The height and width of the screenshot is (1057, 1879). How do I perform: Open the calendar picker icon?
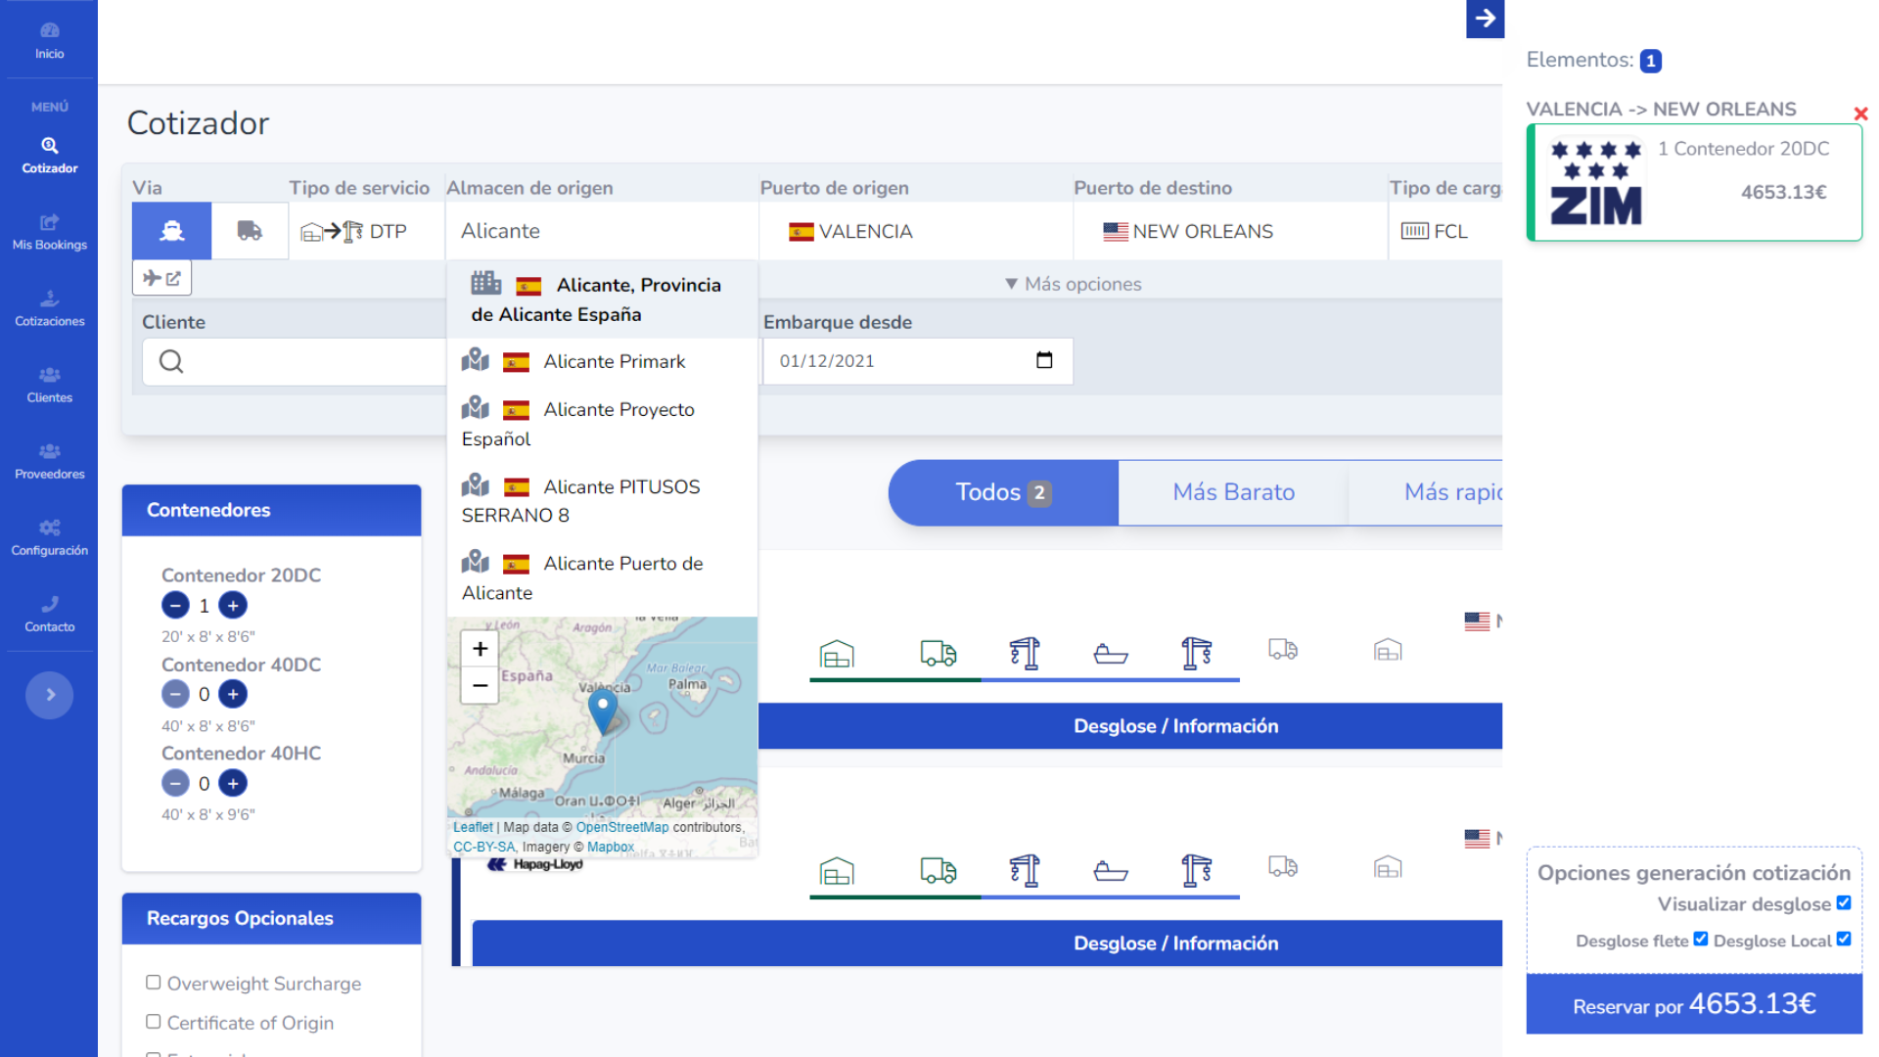click(1044, 360)
